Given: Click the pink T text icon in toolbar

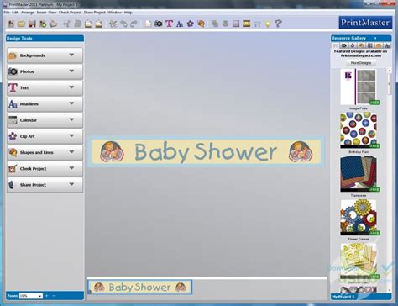Looking at the screenshot, I should [x=169, y=24].
